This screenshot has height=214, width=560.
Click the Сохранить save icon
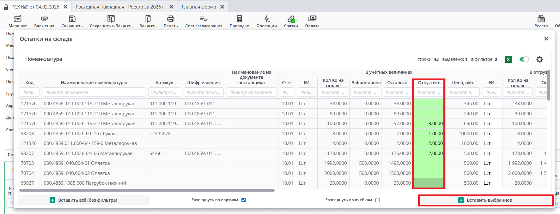pyautogui.click(x=72, y=21)
